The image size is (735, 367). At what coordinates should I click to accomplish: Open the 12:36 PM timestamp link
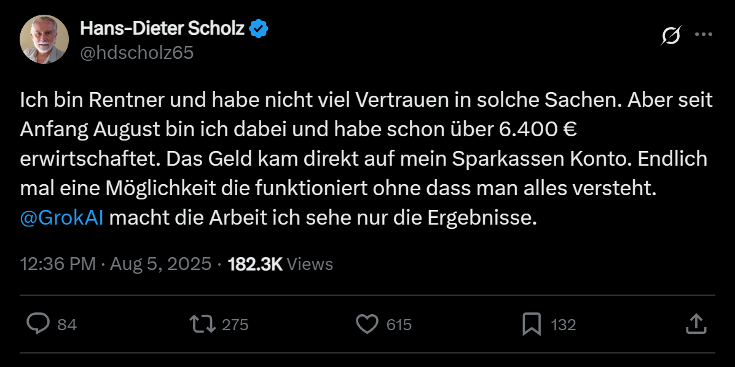[x=58, y=264]
